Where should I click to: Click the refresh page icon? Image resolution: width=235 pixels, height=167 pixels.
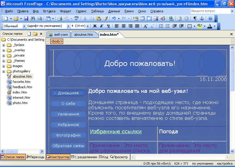[x=180, y=18]
